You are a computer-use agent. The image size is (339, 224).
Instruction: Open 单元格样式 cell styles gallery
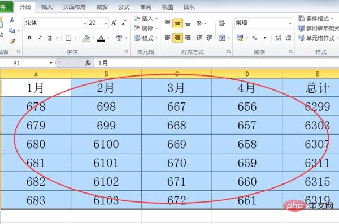(x=318, y=38)
